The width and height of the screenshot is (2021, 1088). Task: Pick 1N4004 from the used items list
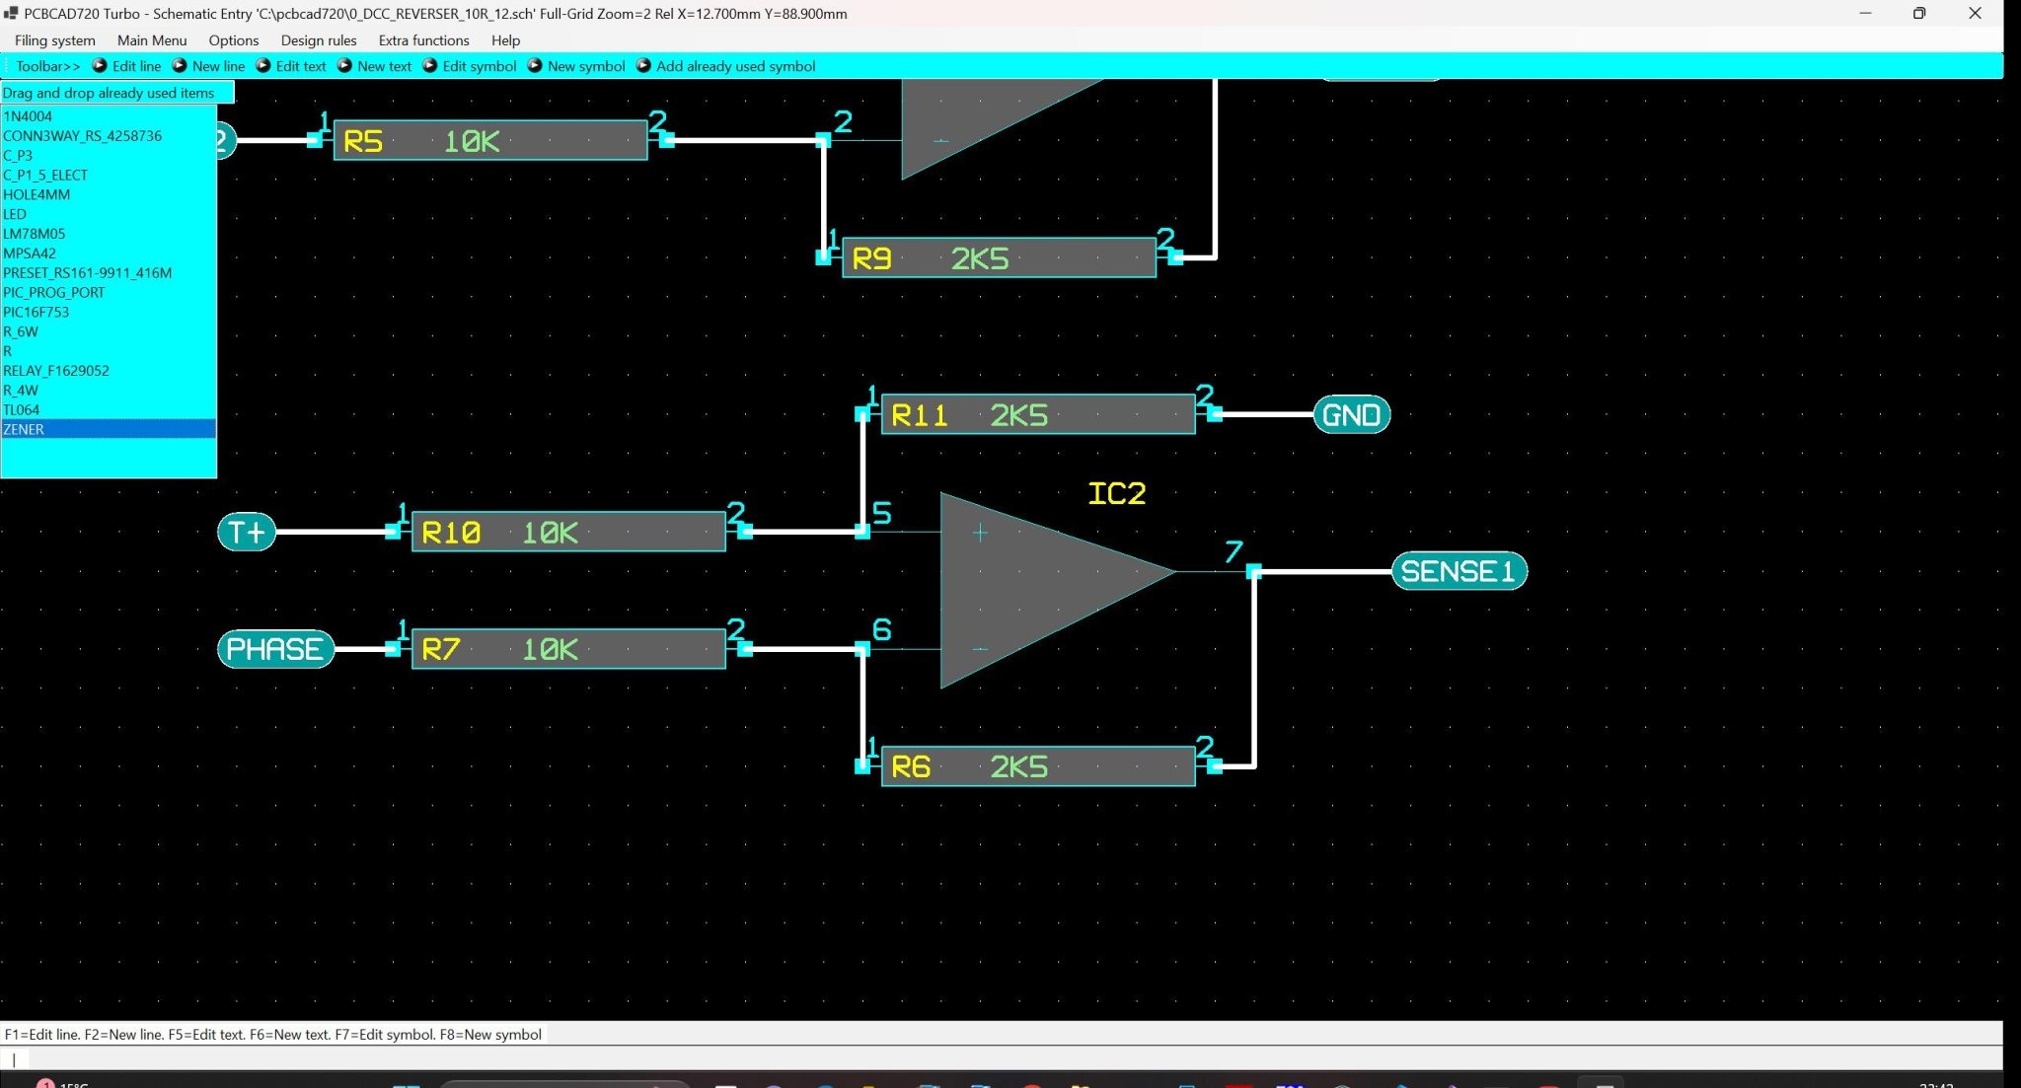click(109, 116)
